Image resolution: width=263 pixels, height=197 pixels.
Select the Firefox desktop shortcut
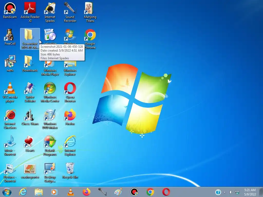70,117
